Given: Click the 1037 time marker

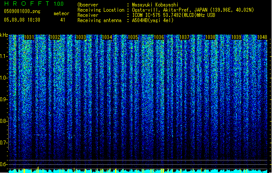Looking at the screenshot, I should (184, 37).
